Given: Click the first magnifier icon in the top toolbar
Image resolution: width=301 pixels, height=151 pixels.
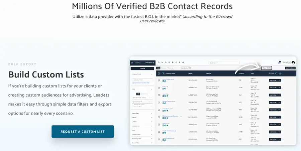Looking at the screenshot, I should point(159,62).
